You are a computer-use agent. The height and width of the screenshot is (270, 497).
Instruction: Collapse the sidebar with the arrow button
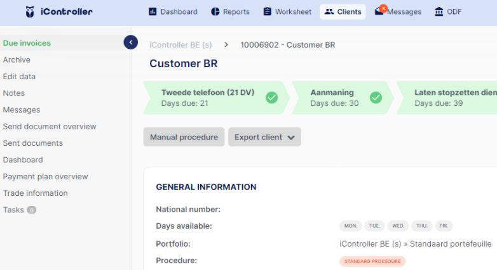point(130,42)
